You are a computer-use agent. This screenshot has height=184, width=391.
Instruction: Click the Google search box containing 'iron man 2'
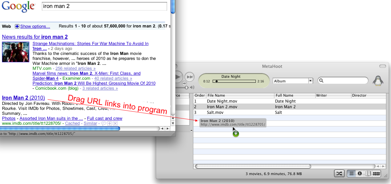point(105,6)
